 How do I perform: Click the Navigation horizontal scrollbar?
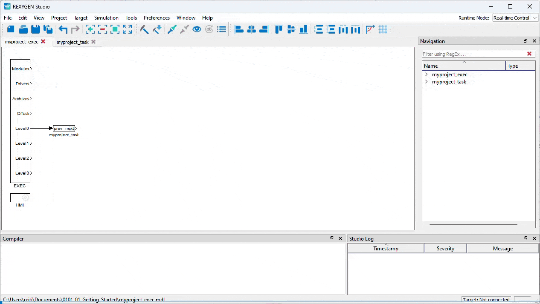pyautogui.click(x=473, y=224)
